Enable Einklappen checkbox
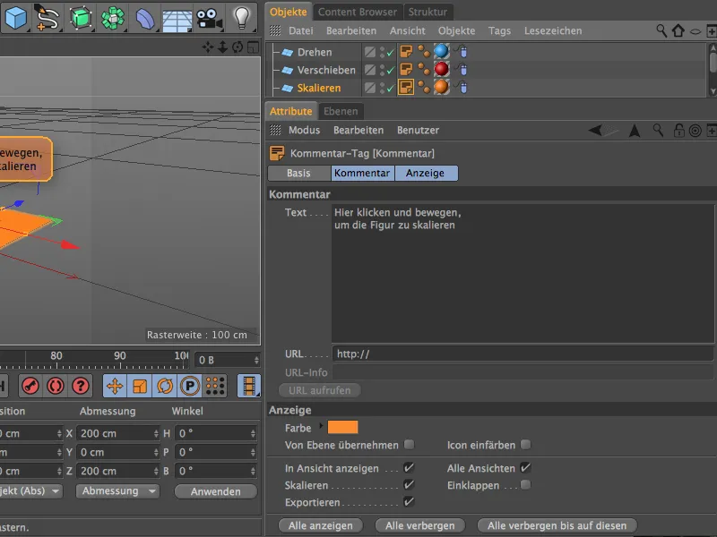Image resolution: width=717 pixels, height=537 pixels. 526,484
